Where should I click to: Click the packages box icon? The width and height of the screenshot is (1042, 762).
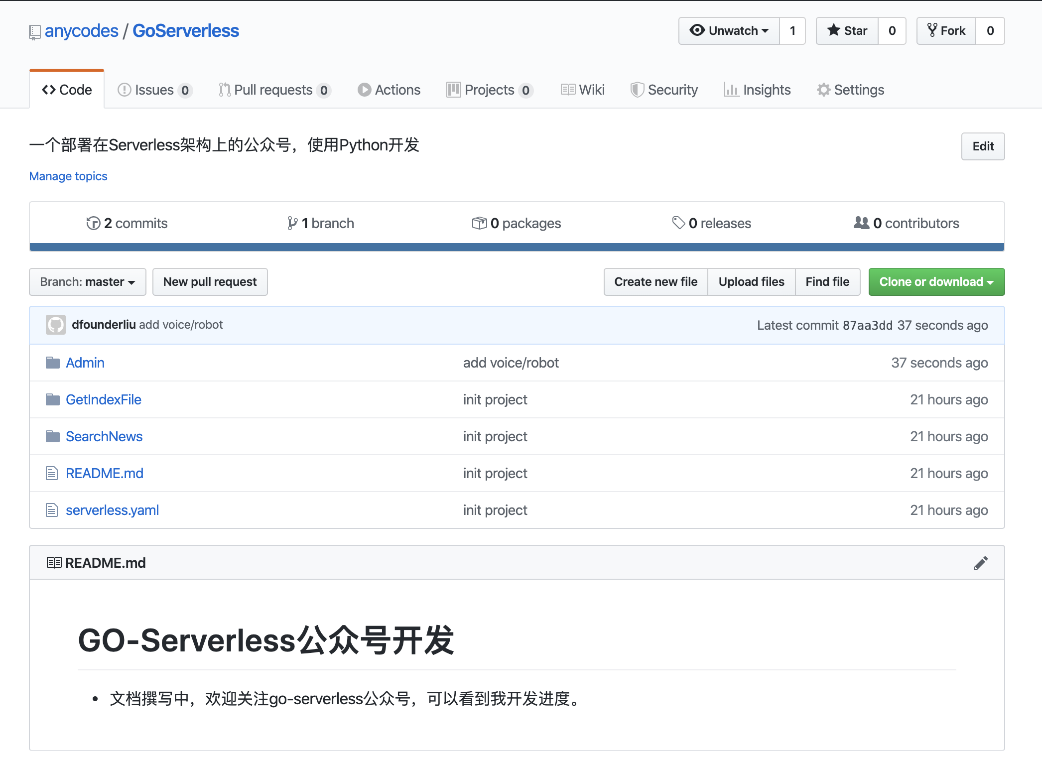click(x=479, y=223)
